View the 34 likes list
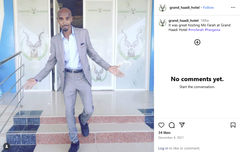Viewport: 240px width, 152px height. [164, 133]
